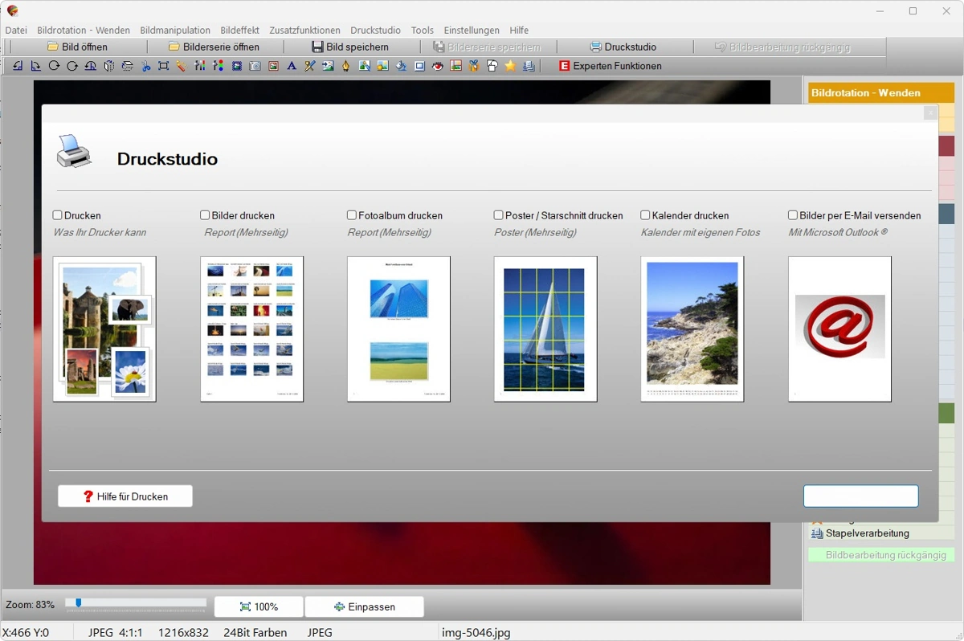Expand the Bildrotation - Wenden panel header
The width and height of the screenshot is (964, 641).
[880, 93]
